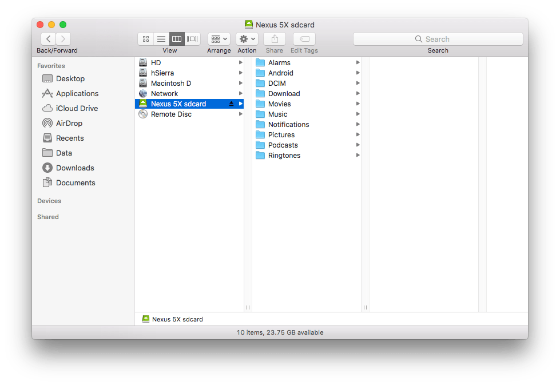Click the Share toolbar button
560x385 pixels.
(275, 38)
